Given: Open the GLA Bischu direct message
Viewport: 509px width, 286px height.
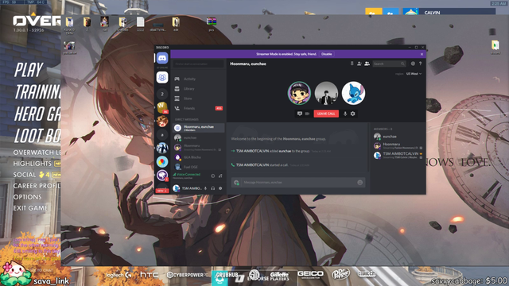Looking at the screenshot, I should (x=198, y=157).
